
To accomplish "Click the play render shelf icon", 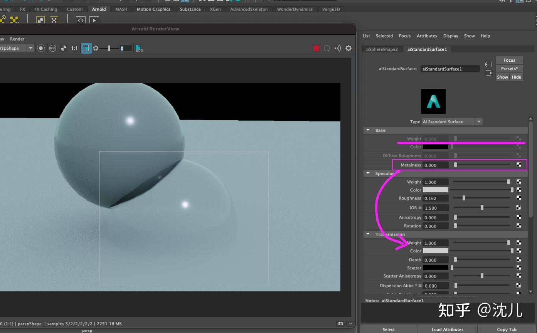I will (94, 20).
